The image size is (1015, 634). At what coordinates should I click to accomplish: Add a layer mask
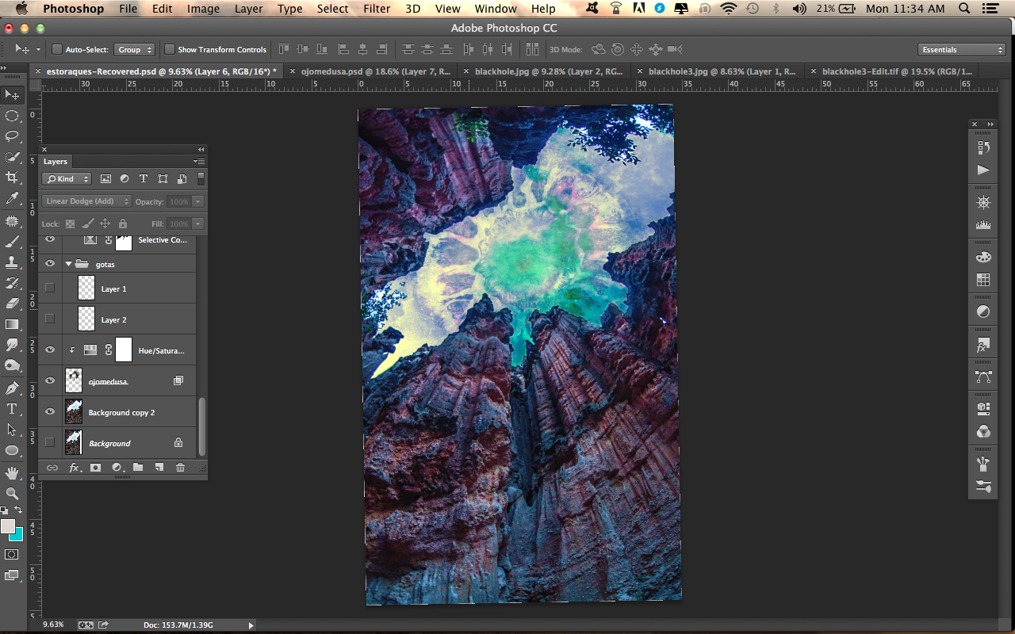click(95, 468)
